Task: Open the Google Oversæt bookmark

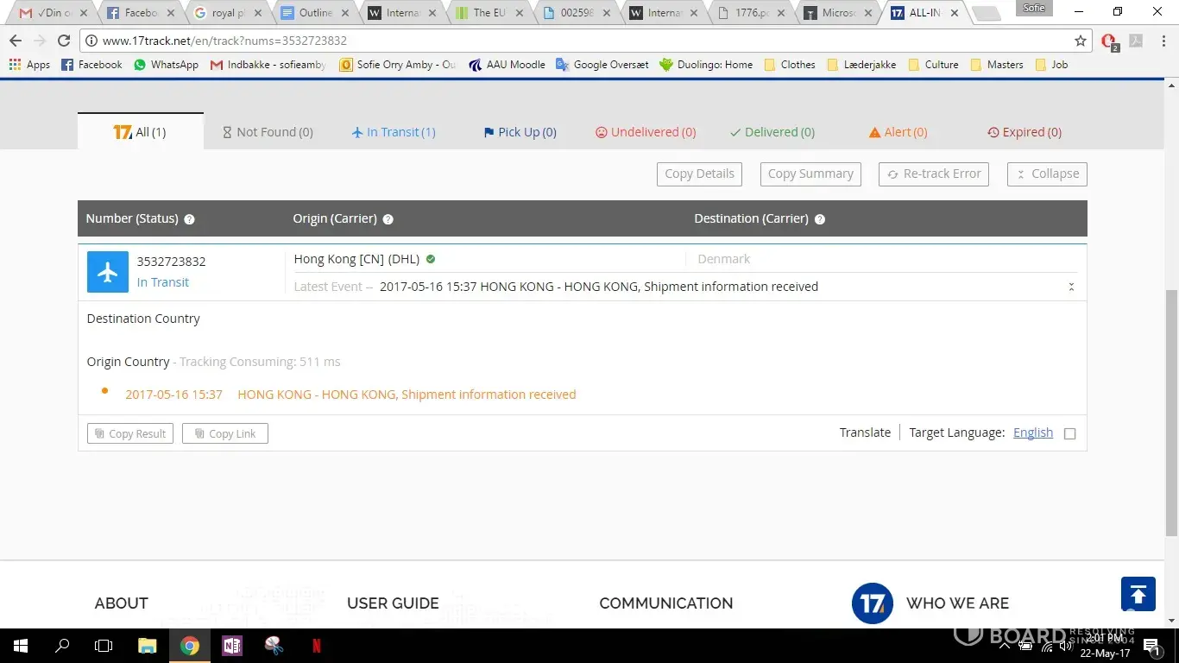Action: (602, 65)
